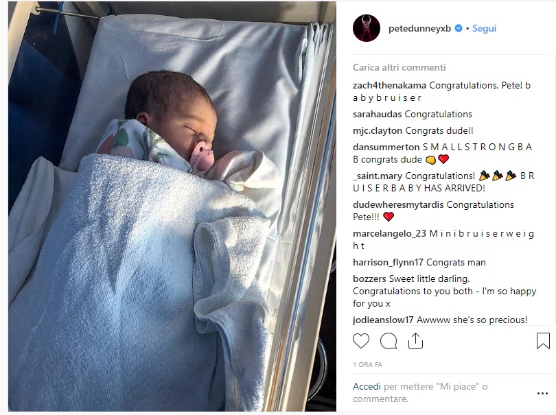Visit marcelangelo_23's profile
Image resolution: width=556 pixels, height=415 pixels.
pos(389,234)
